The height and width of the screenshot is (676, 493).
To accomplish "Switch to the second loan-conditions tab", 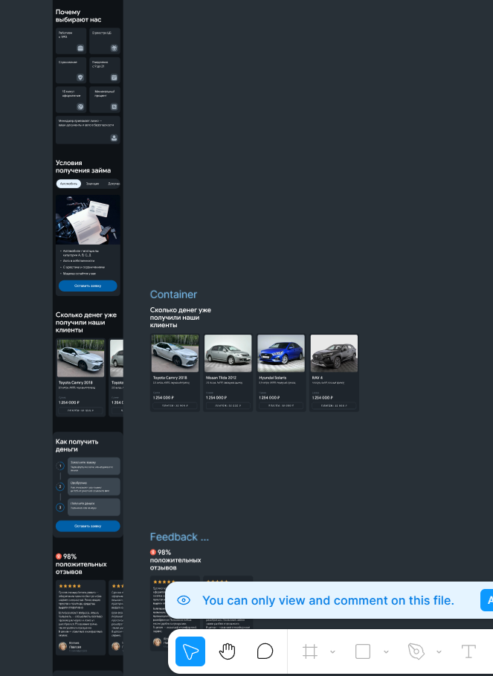I will (x=92, y=184).
